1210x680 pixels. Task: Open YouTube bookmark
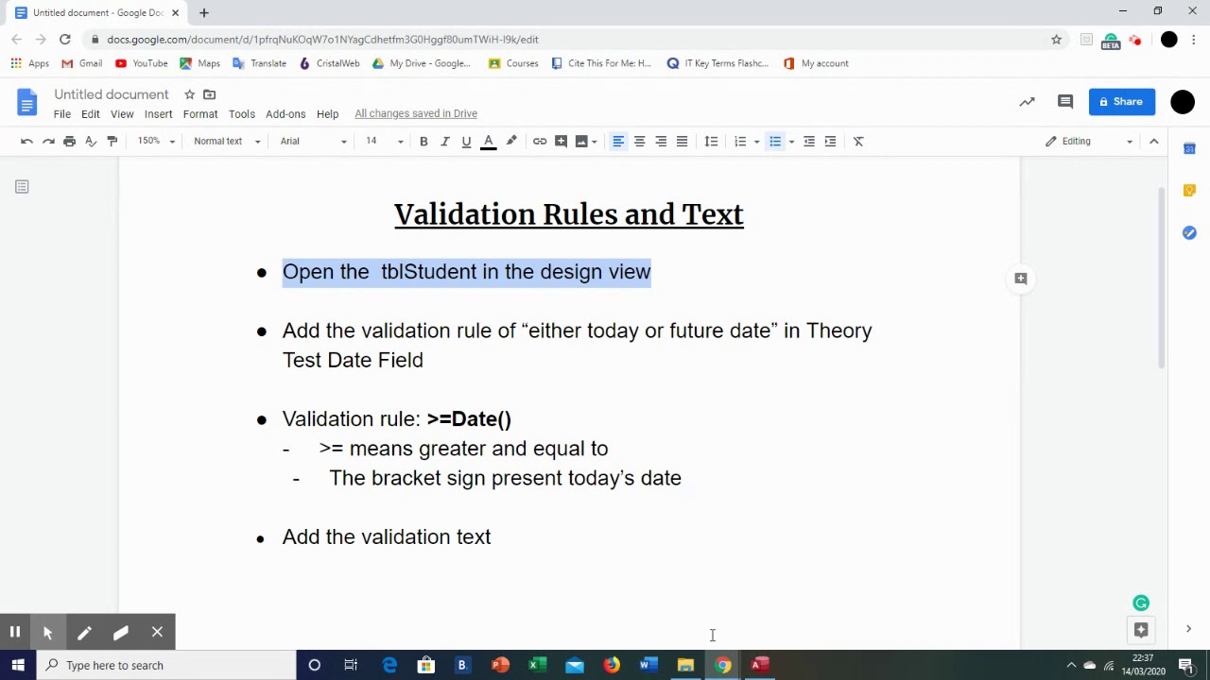coord(142,63)
